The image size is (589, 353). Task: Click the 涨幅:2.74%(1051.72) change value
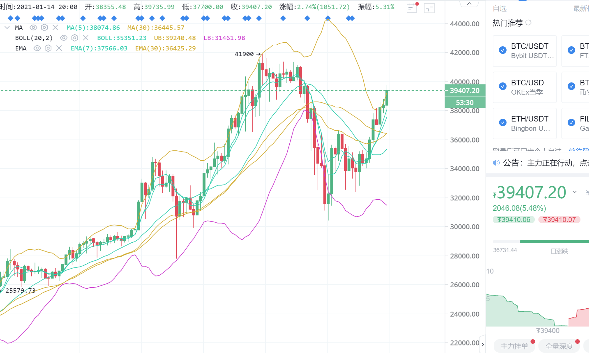pos(314,7)
